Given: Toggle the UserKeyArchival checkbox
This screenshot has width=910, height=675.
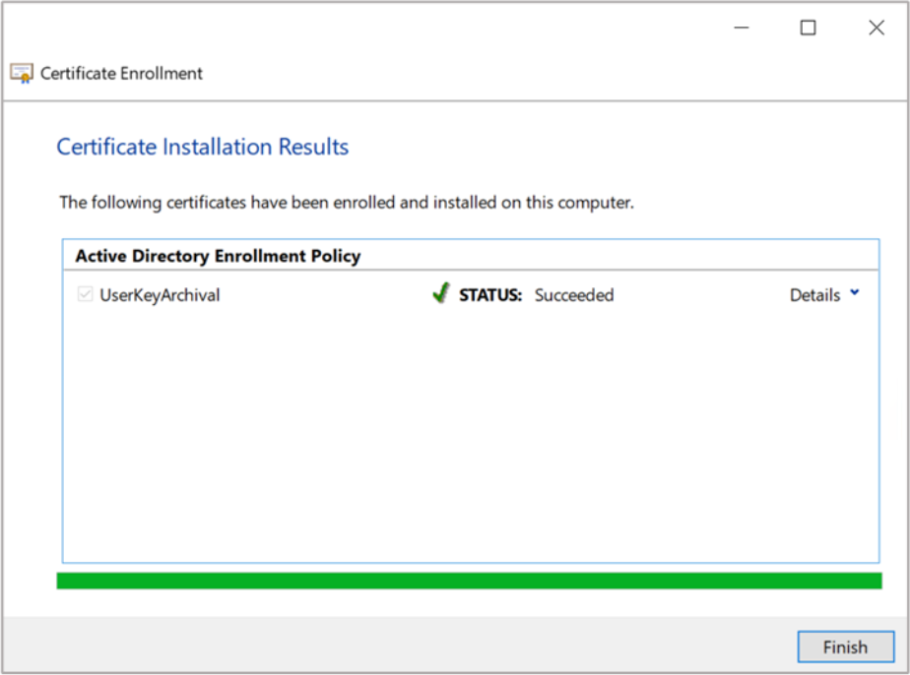Looking at the screenshot, I should [x=85, y=294].
